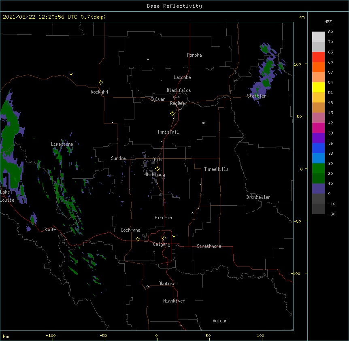Screen dimensions: 349x341
Task: Click the gray echo cluster west of Olds
Action: (x=145, y=161)
